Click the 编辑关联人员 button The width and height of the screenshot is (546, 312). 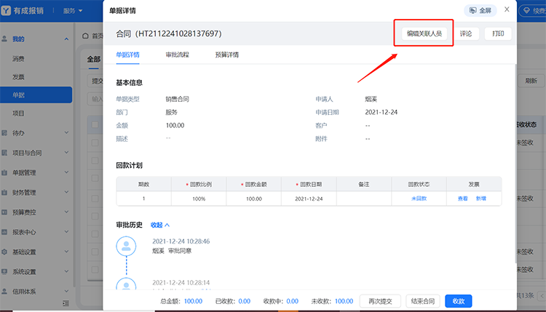424,33
